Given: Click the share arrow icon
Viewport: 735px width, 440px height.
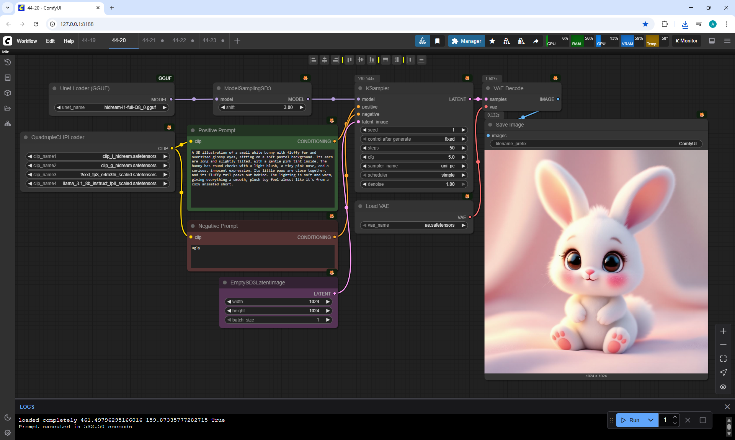Looking at the screenshot, I should (536, 41).
